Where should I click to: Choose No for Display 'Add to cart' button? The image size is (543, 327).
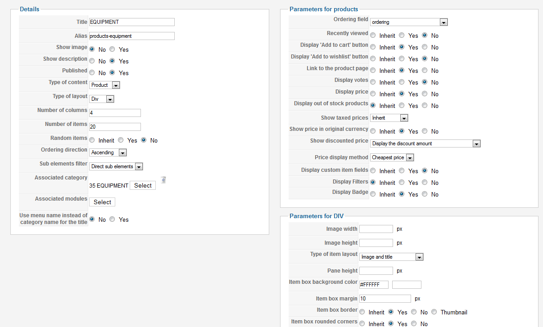click(425, 47)
